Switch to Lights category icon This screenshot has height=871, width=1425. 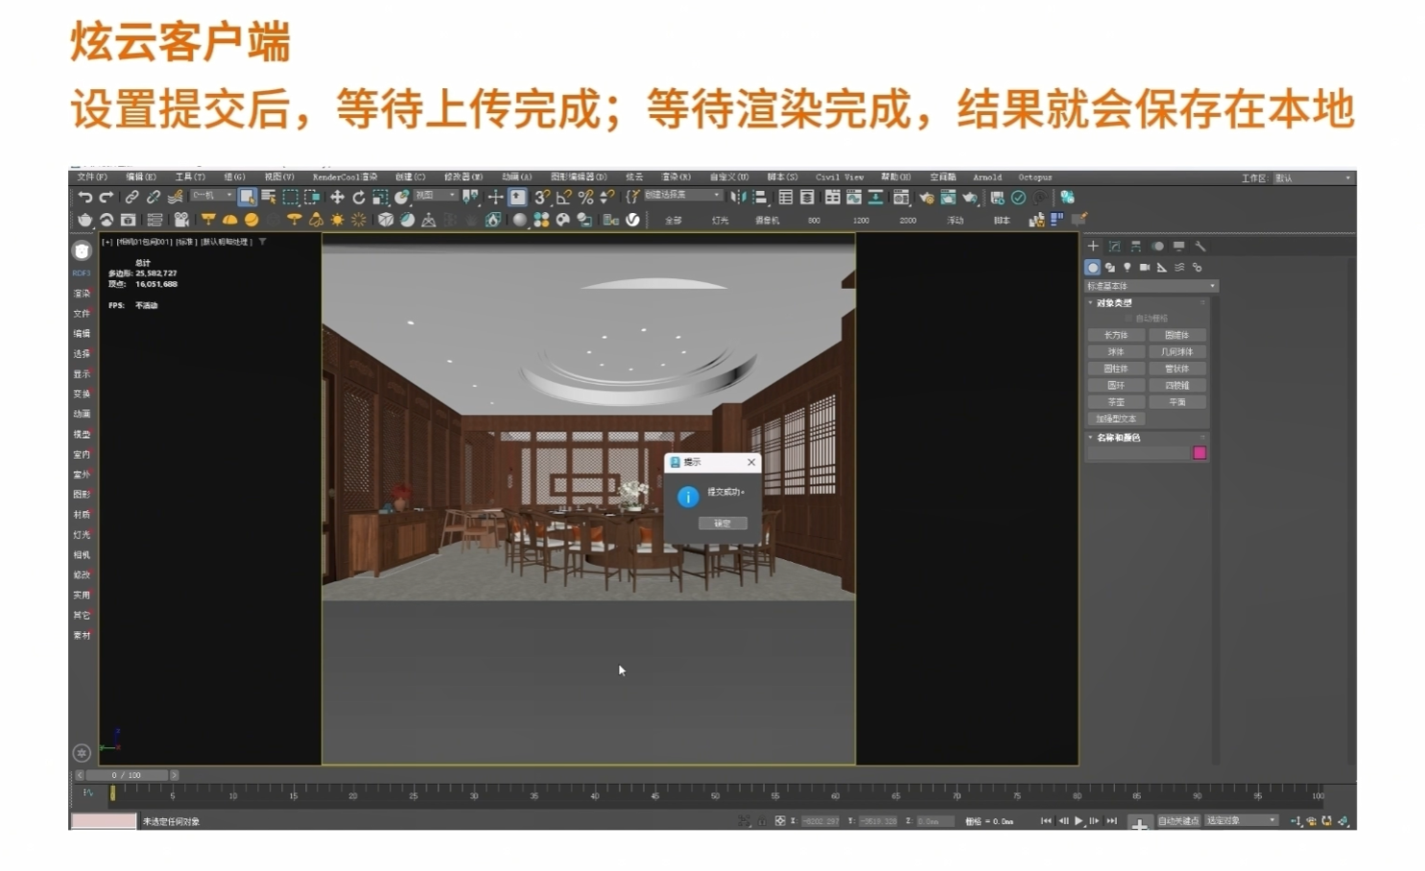click(1128, 268)
